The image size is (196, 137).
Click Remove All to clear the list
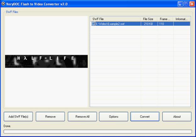tap(82, 117)
